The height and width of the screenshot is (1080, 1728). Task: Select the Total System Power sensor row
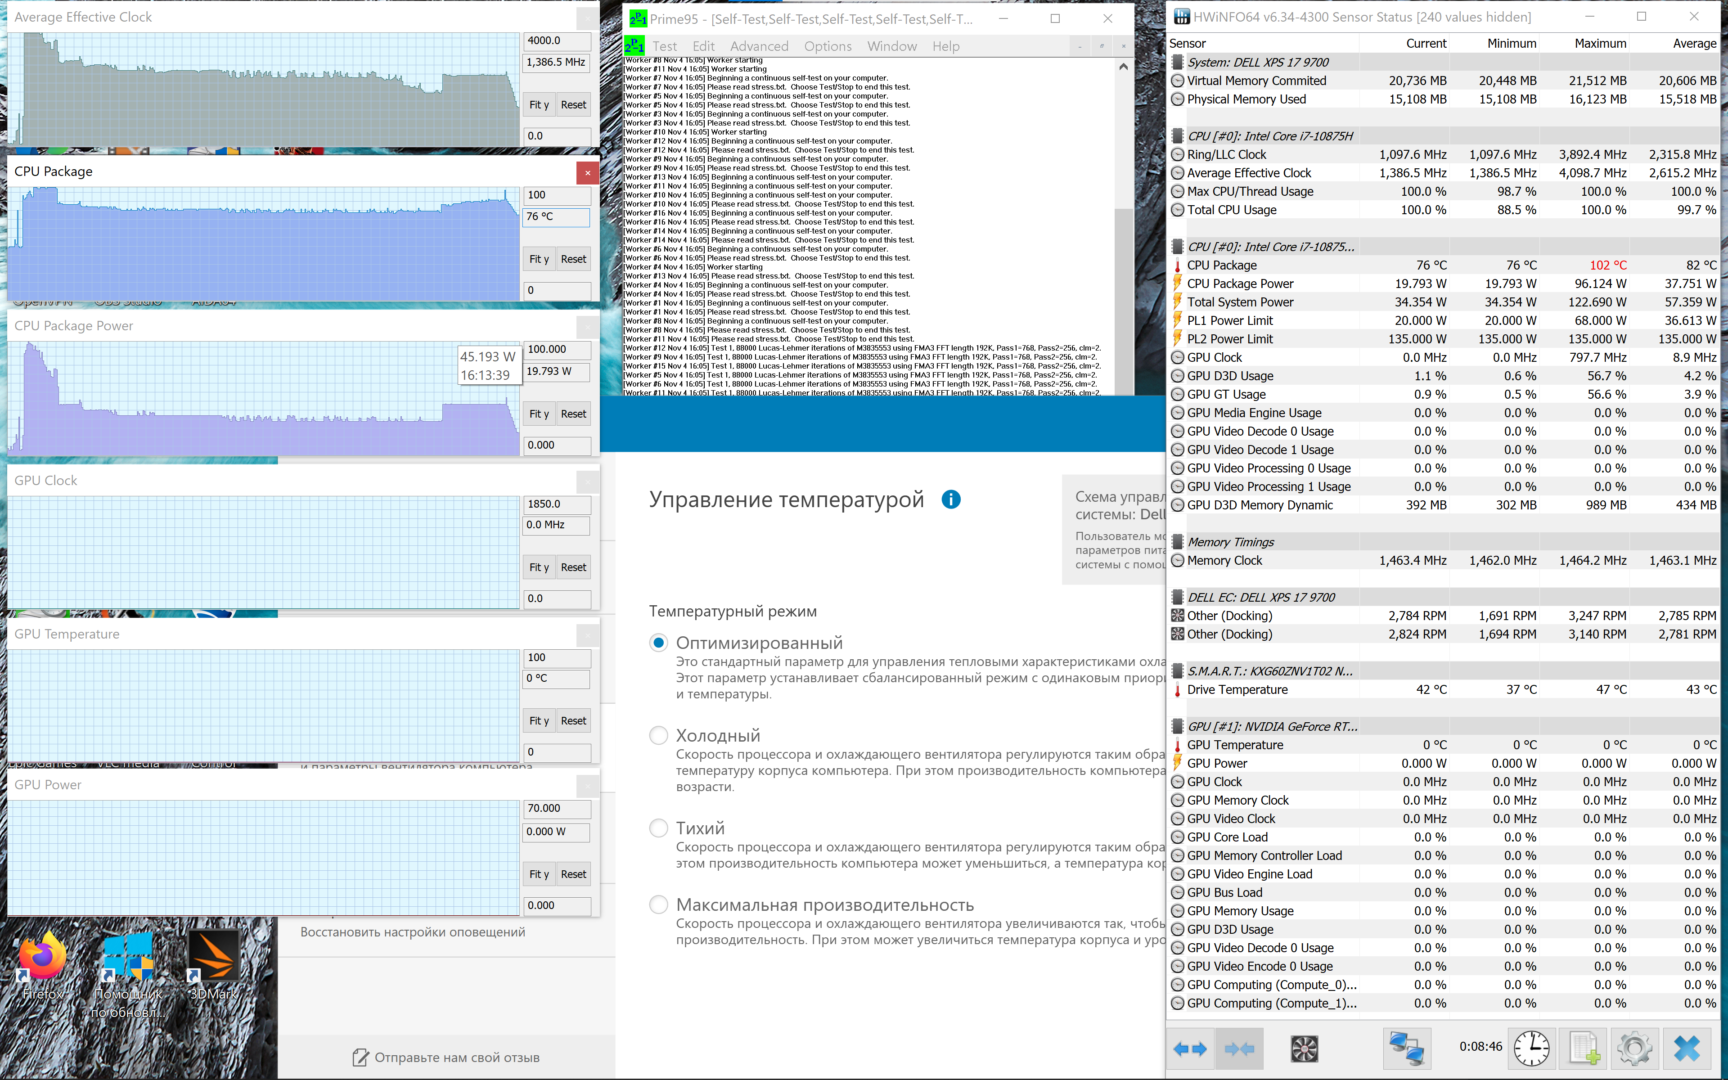coord(1444,302)
